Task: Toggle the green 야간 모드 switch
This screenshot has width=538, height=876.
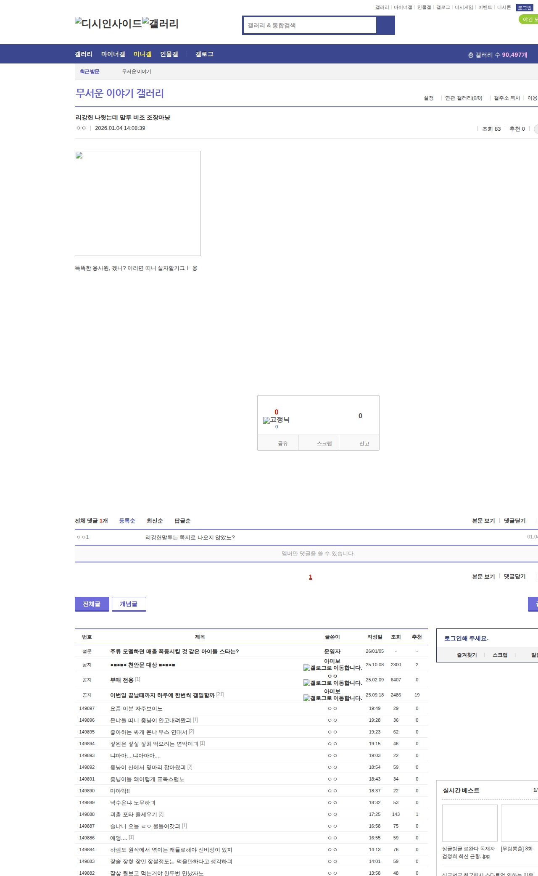Action: click(529, 19)
